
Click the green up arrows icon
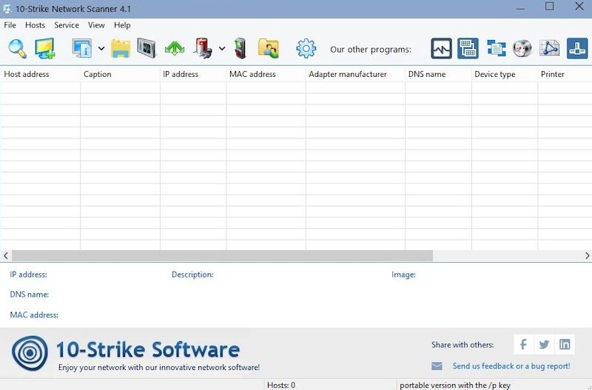coord(175,49)
